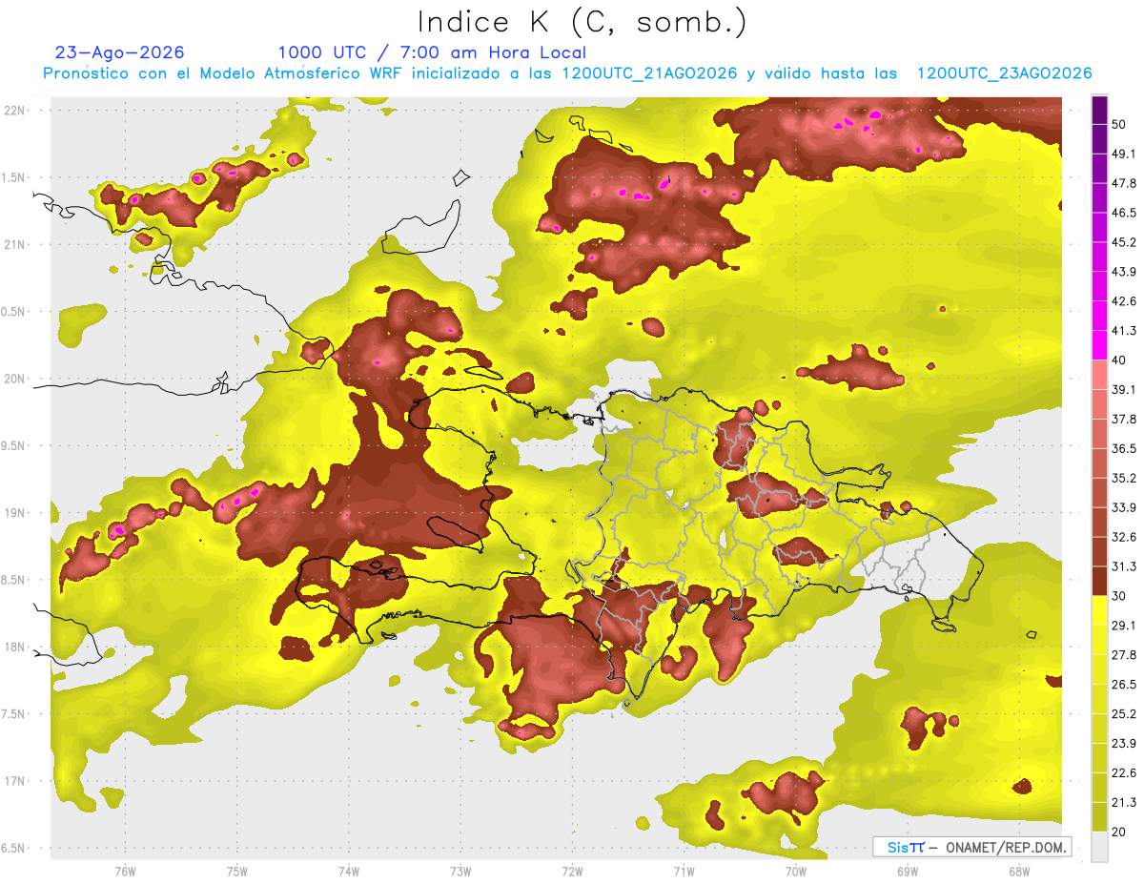Click the longitude axis label "73W"
The image size is (1144, 884).
coord(460,871)
